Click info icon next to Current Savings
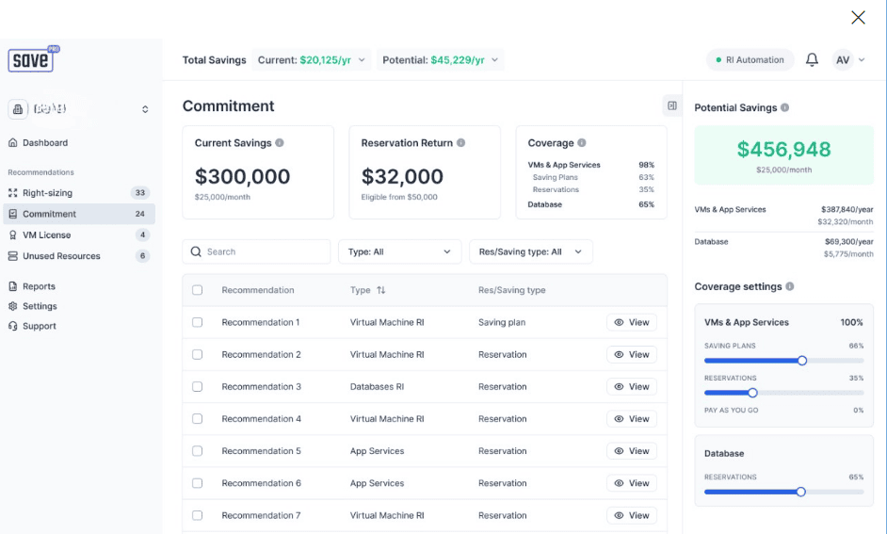This screenshot has width=887, height=534. [280, 143]
